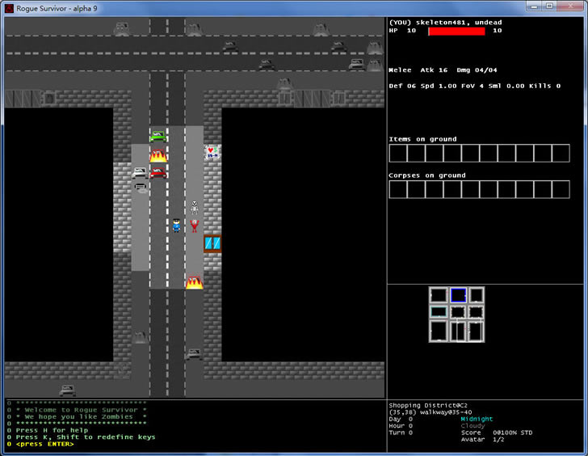Click the green car on the road
This screenshot has width=588, height=456.
[x=158, y=136]
